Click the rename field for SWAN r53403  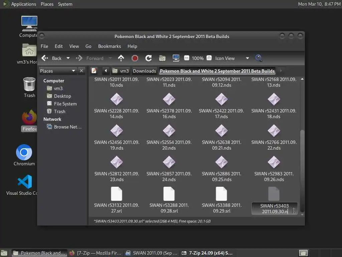[x=275, y=209]
